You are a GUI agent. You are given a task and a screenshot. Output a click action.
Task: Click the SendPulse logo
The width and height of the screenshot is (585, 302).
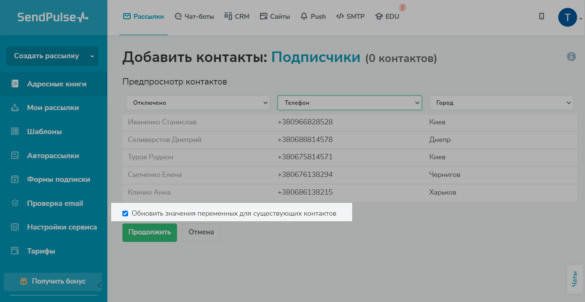pos(53,17)
